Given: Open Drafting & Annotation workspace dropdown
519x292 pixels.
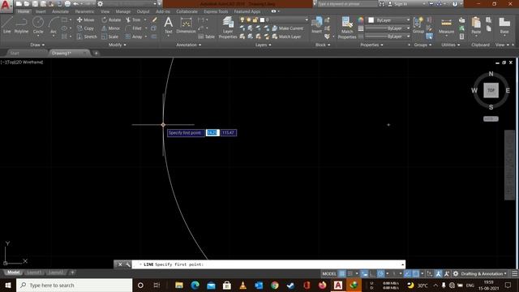Looking at the screenshot, I should coord(483,274).
